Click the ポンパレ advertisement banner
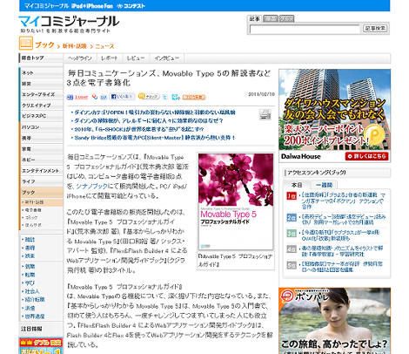The image size is (409, 354). pyautogui.click(x=334, y=321)
